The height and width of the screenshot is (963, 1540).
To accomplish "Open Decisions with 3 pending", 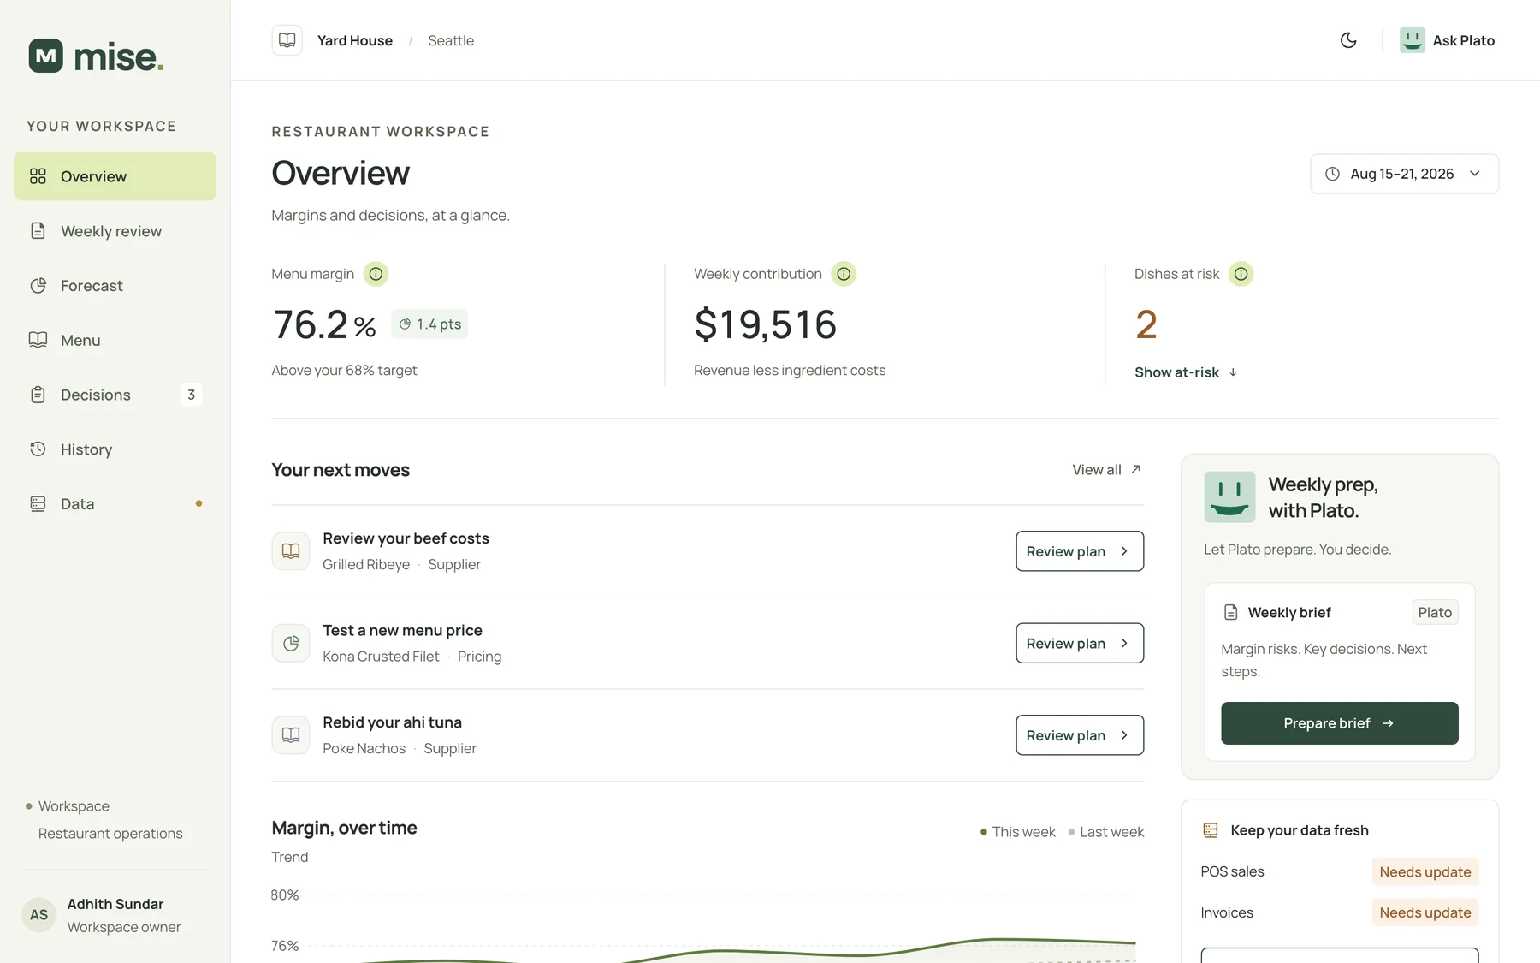I will (x=115, y=395).
